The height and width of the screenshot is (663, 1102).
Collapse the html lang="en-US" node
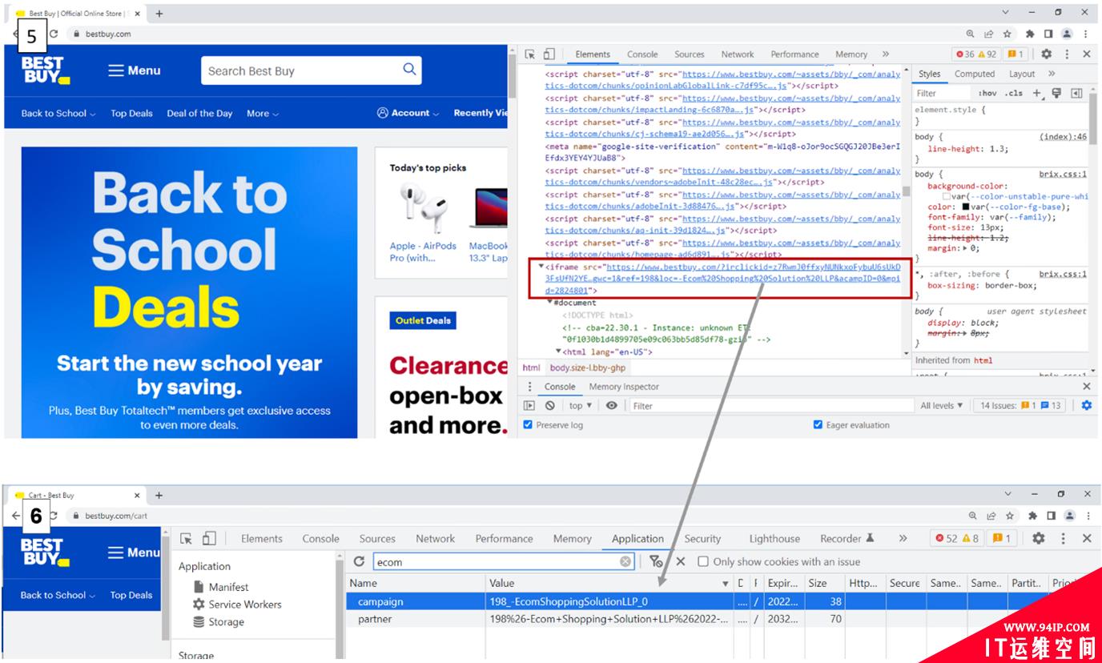point(559,352)
